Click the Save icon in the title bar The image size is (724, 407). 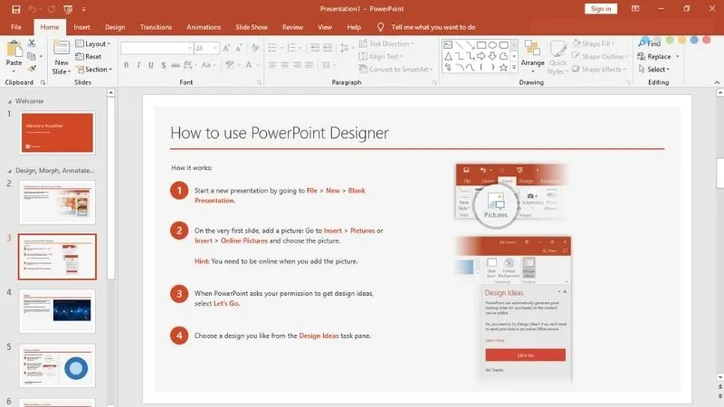coord(15,9)
